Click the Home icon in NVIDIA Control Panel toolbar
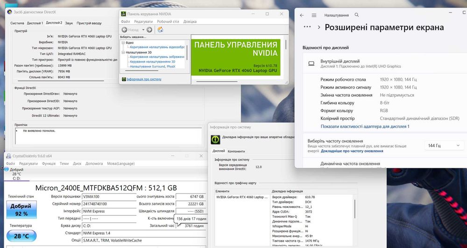Viewport: 467px width, 248px height. click(x=160, y=30)
